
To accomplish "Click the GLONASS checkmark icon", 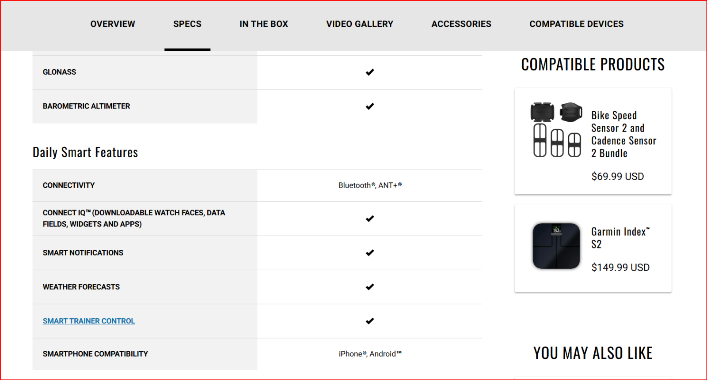I will (x=370, y=72).
